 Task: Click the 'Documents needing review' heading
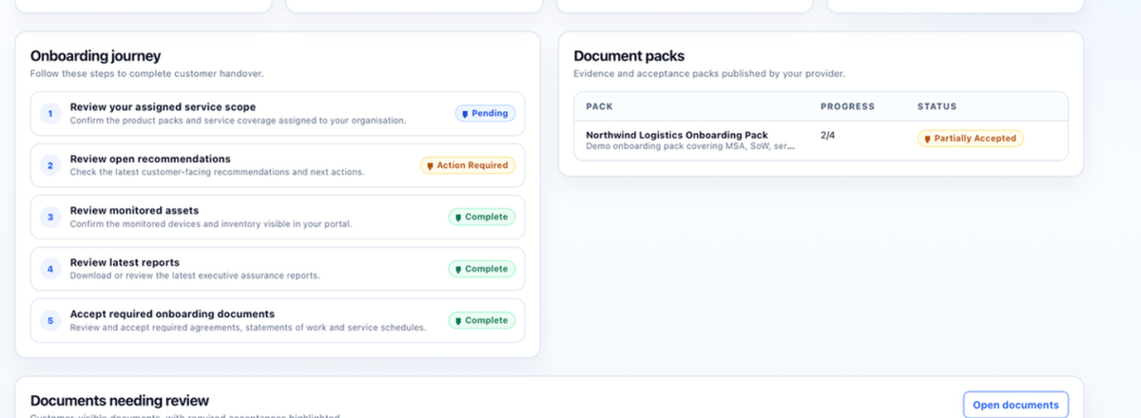point(120,401)
